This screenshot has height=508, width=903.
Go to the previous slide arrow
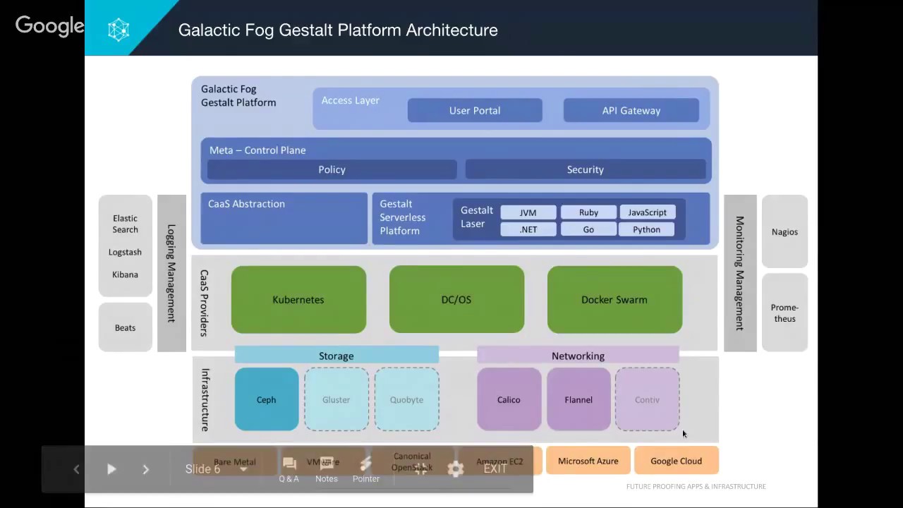[77, 469]
